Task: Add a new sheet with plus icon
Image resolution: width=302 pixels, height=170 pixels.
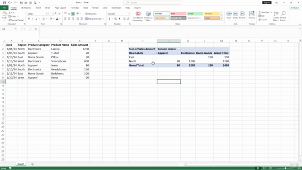Action: pos(33,164)
